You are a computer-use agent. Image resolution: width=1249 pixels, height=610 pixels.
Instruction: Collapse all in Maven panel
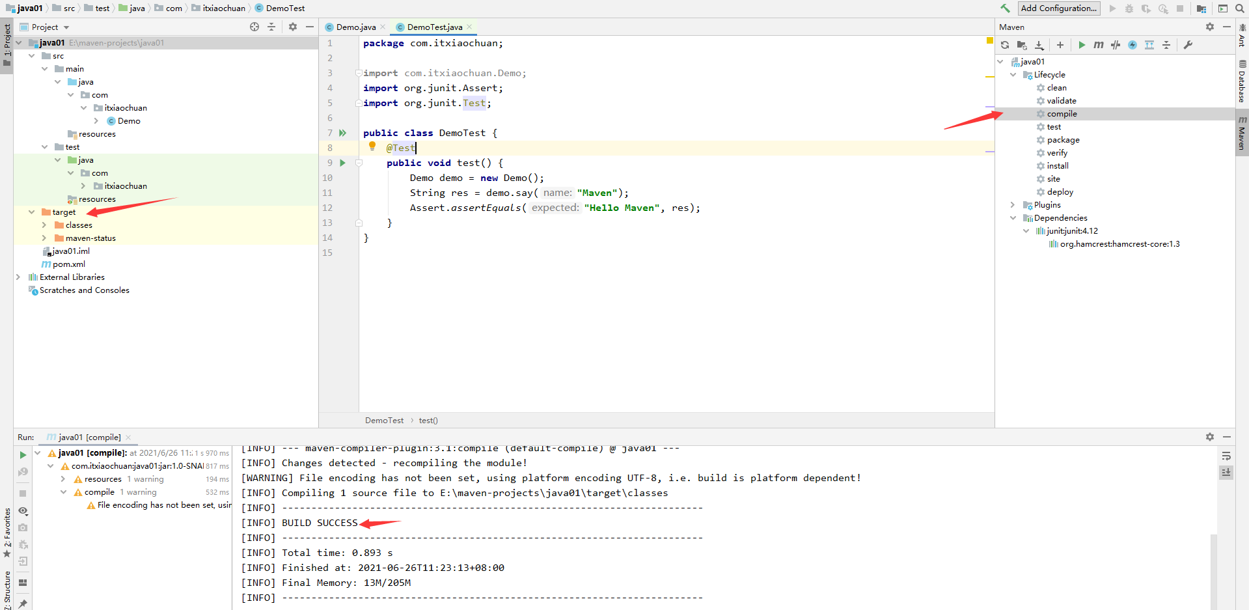(1166, 45)
